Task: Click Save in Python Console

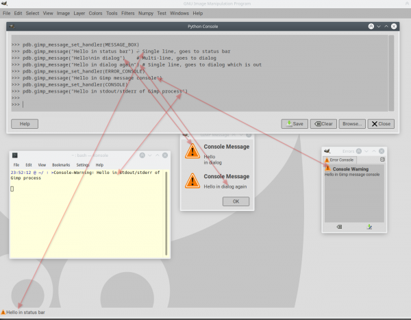Action: [295, 124]
